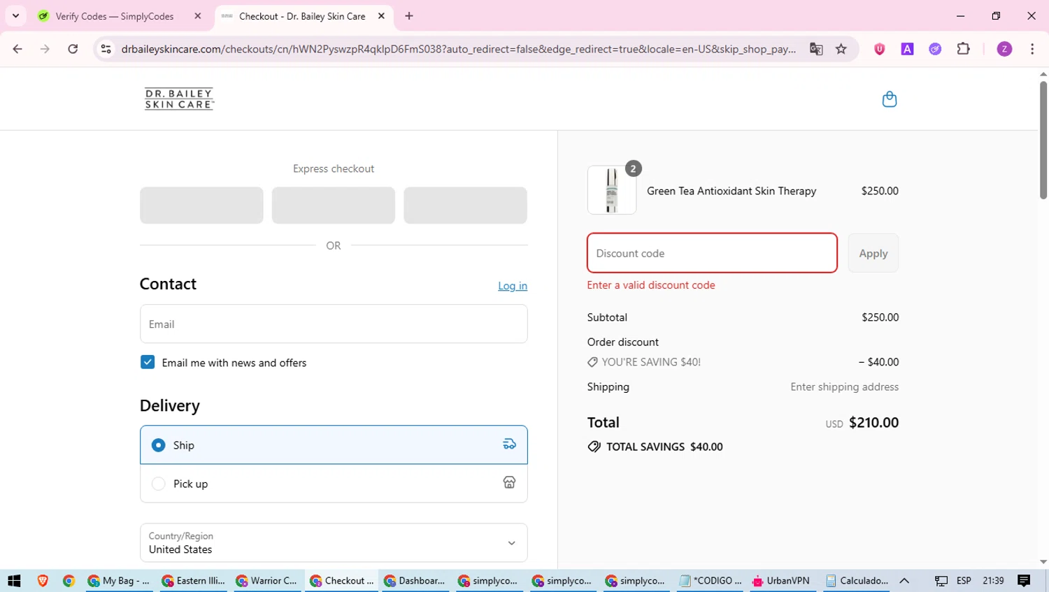Click the shipping truck icon
Image resolution: width=1049 pixels, height=592 pixels.
point(509,445)
